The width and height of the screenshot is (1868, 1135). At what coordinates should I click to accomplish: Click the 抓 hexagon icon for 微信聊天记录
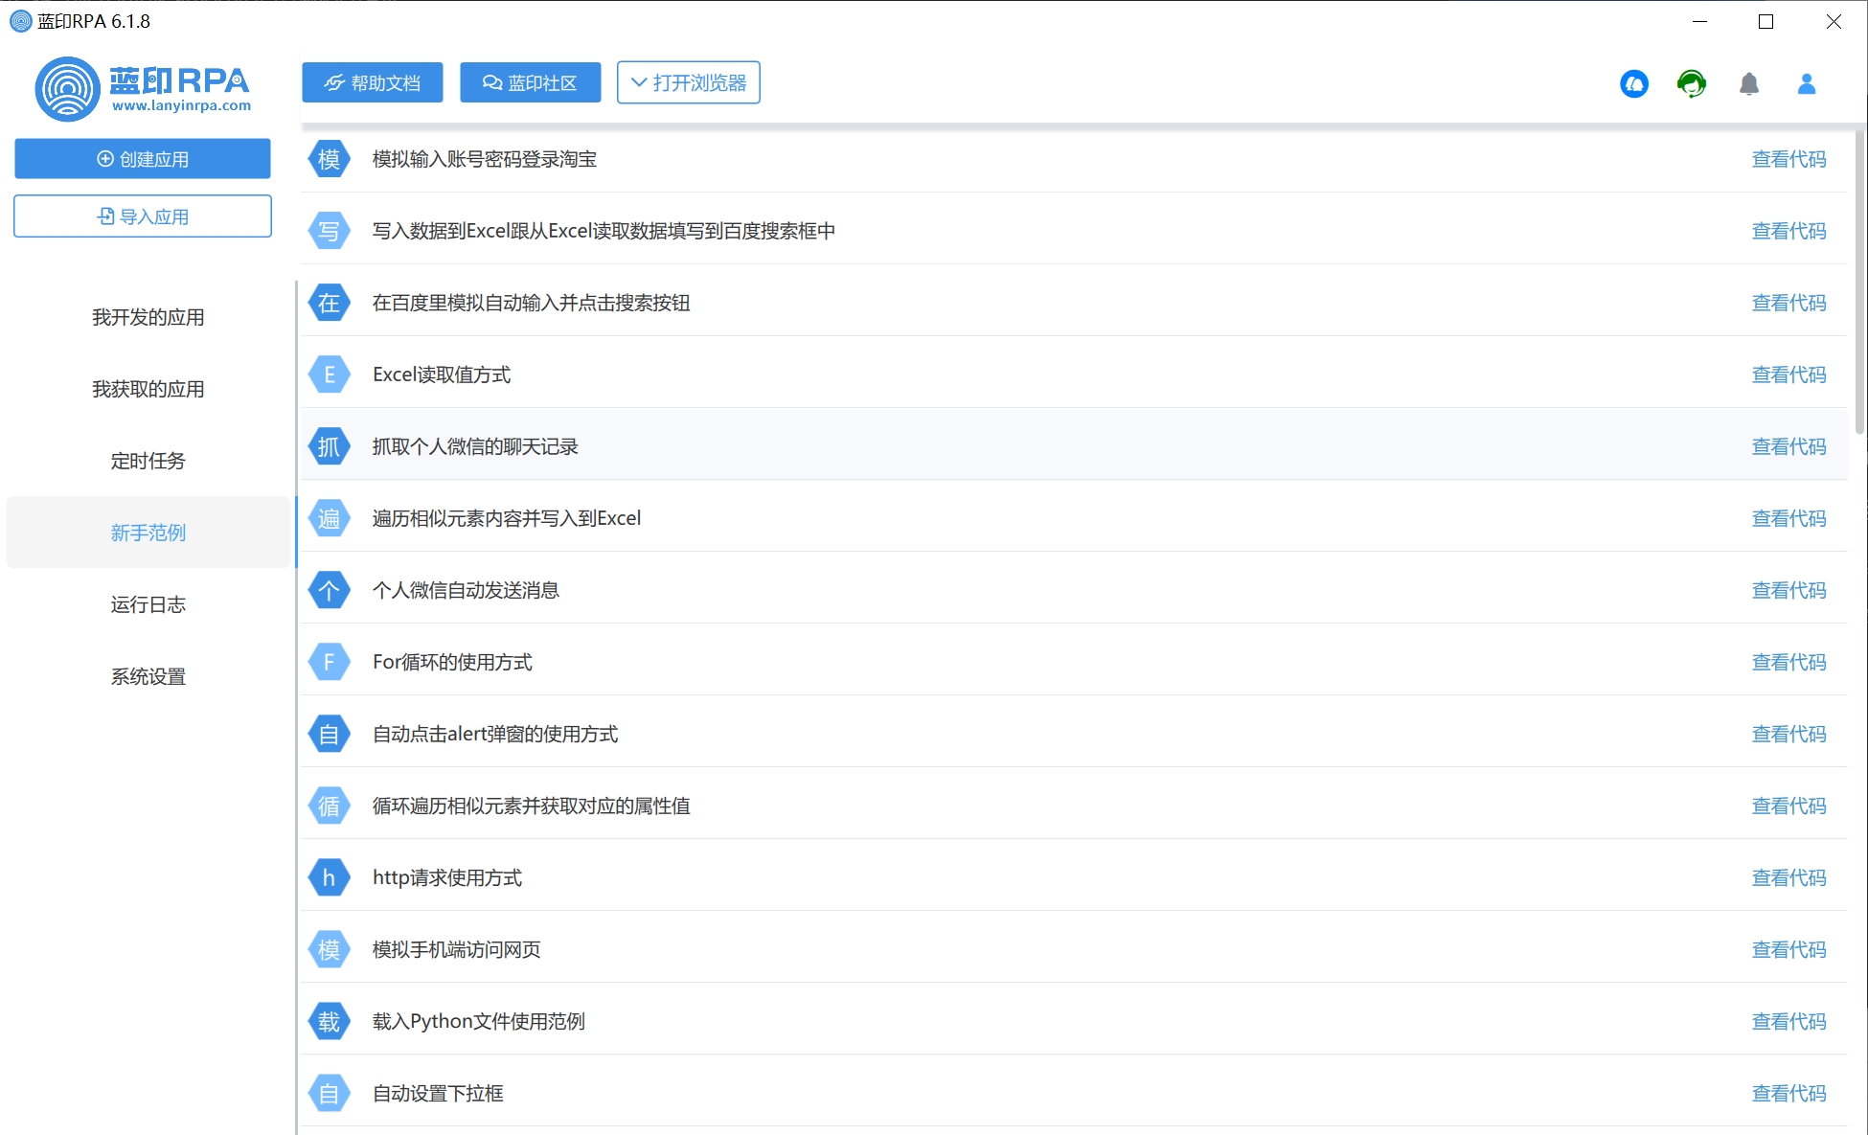(329, 446)
